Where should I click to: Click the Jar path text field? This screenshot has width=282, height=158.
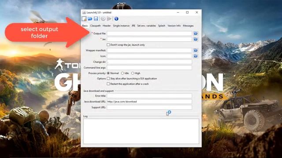click(x=149, y=39)
